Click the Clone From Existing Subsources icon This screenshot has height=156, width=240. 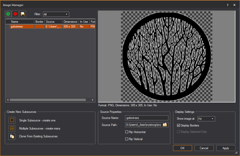pyautogui.click(x=12, y=137)
